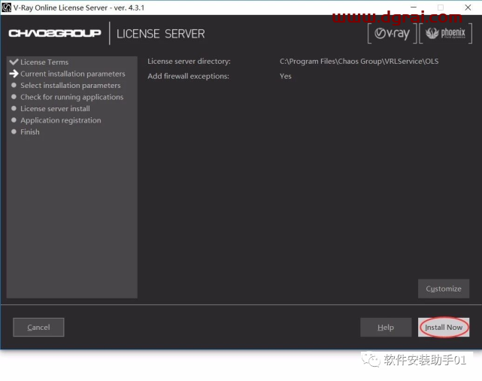The width and height of the screenshot is (482, 381).
Task: Click the License server directory label
Action: [189, 62]
